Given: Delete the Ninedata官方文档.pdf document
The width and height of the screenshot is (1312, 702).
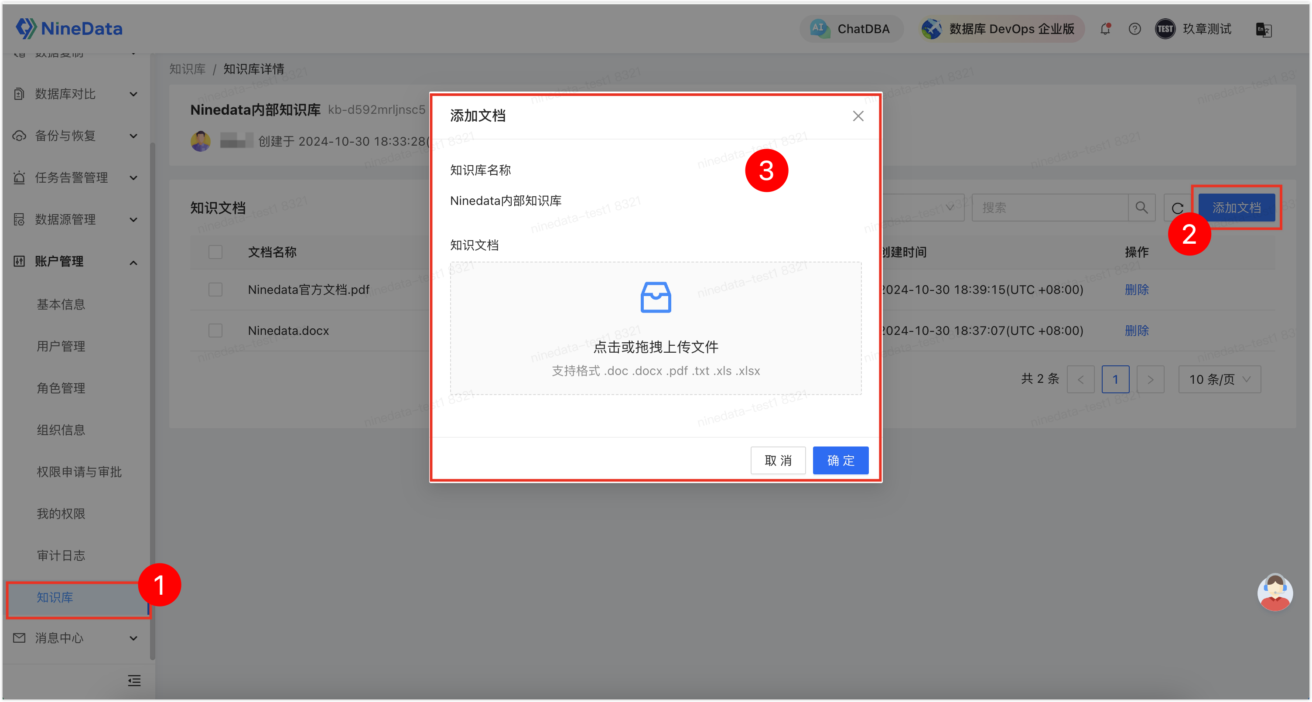Looking at the screenshot, I should pos(1136,289).
